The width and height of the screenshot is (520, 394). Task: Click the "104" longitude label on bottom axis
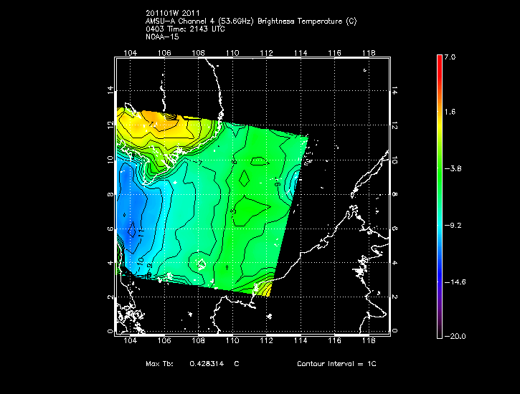(x=130, y=341)
